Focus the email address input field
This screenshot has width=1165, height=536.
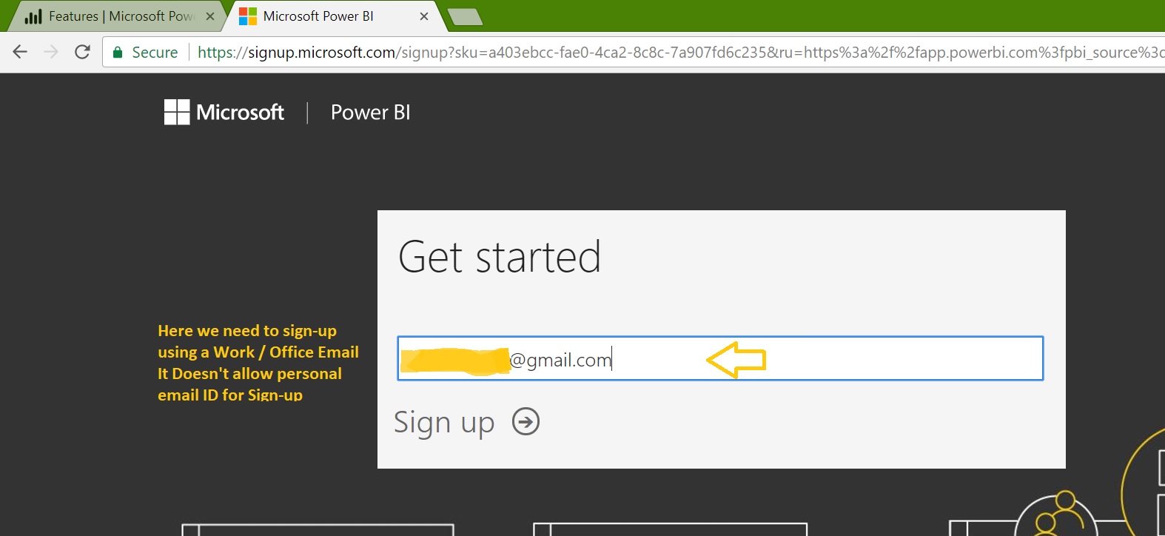click(x=720, y=359)
